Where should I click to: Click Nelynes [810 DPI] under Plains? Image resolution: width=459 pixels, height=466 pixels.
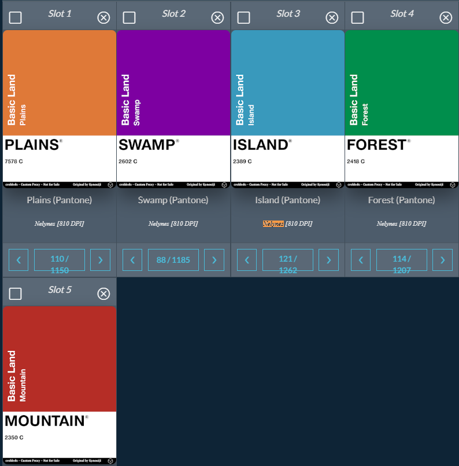pyautogui.click(x=60, y=223)
